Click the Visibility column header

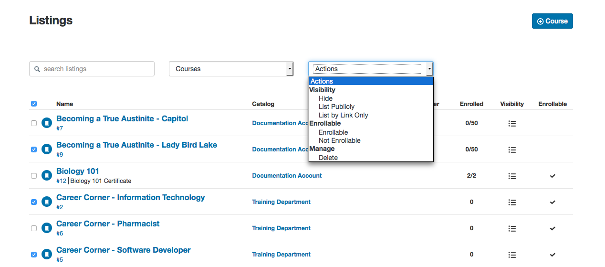click(x=512, y=104)
